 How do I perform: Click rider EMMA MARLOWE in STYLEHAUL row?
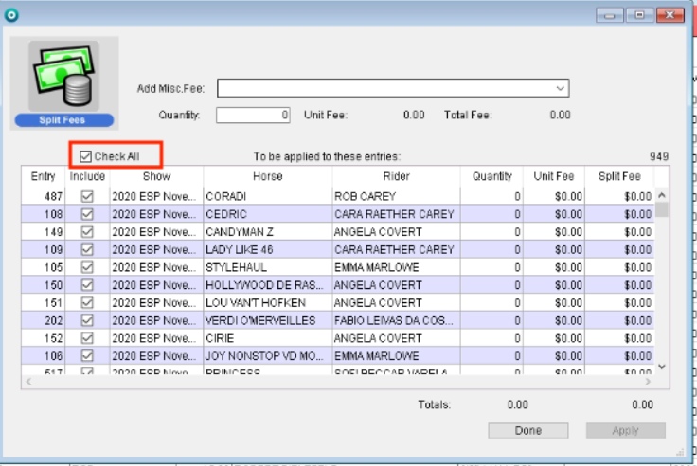(x=396, y=267)
